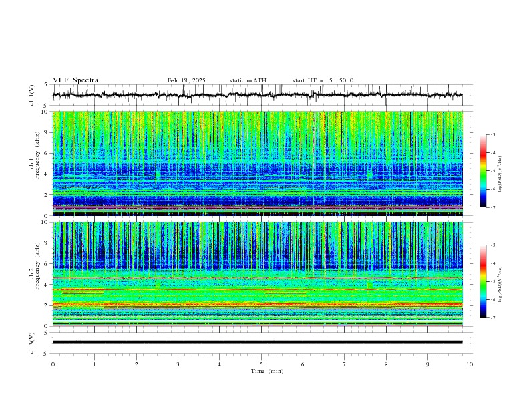Click the ch.1 spectrogram color bar
The image size is (529, 409).
(x=483, y=171)
